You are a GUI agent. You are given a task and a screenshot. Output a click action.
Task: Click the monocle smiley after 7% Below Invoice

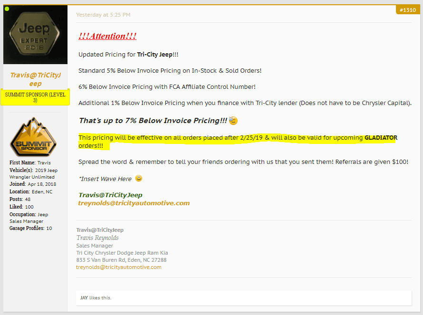pyautogui.click(x=233, y=121)
